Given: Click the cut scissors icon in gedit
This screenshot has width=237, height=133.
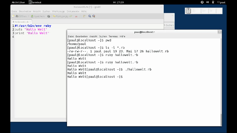Looking at the screenshot, I should tap(76, 16).
